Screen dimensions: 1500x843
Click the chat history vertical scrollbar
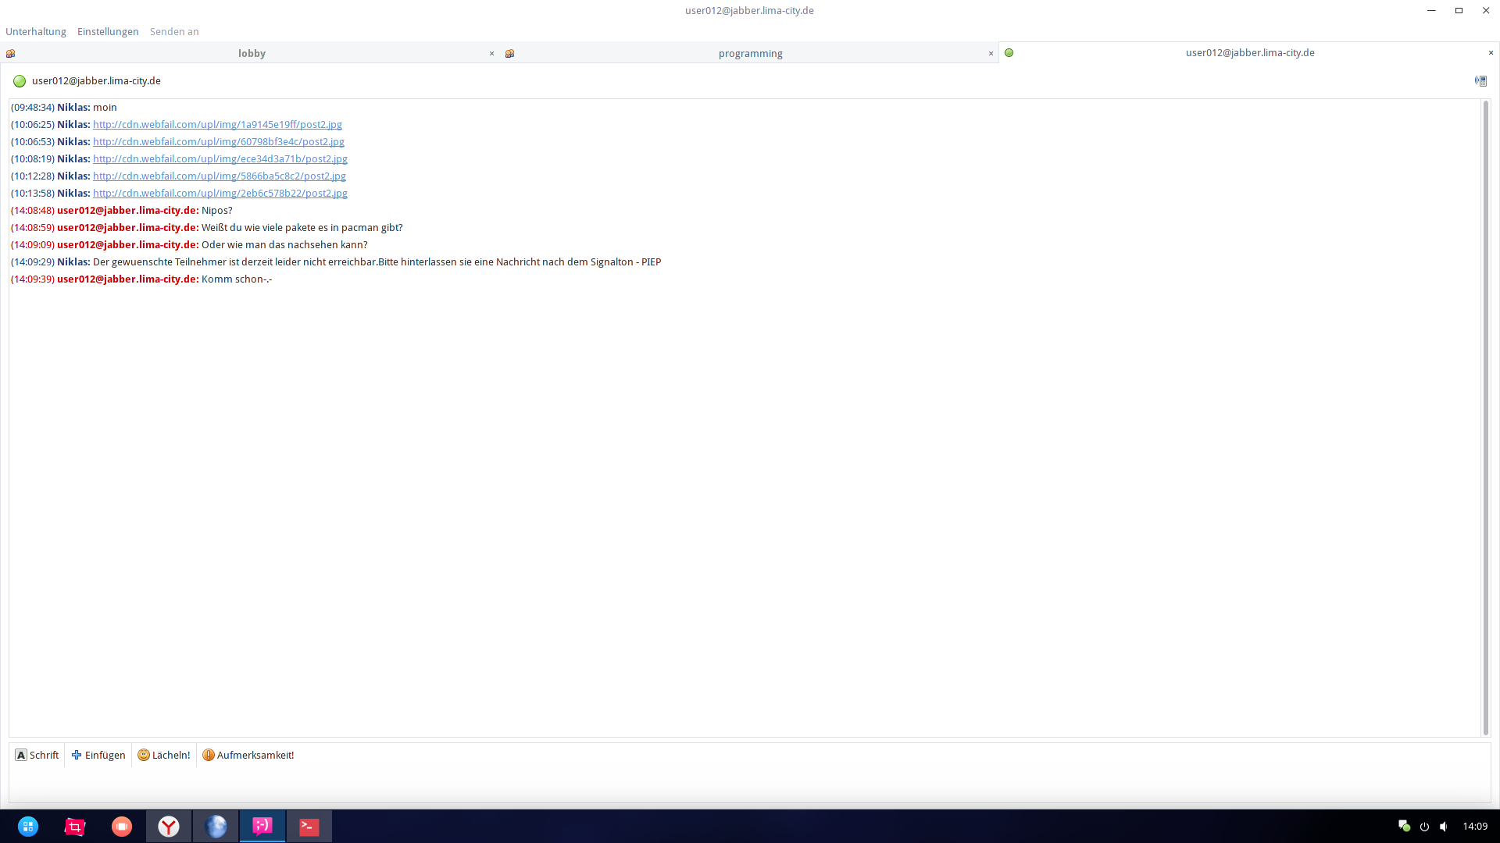pos(1485,418)
